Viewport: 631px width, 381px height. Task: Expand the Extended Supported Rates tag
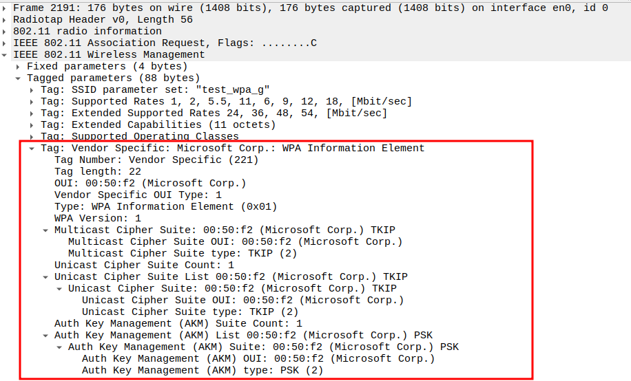click(x=32, y=113)
